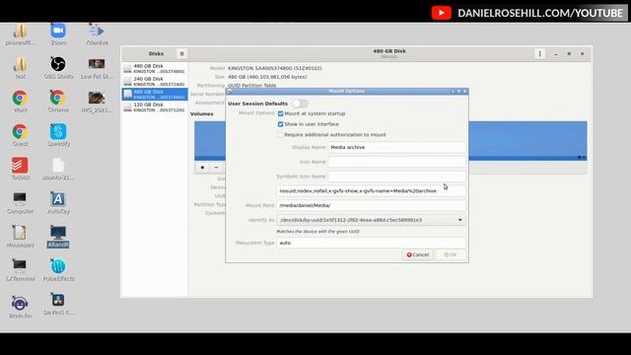
Task: Click the mount options string field 'nosuid,nodev...'
Action: tap(371, 190)
